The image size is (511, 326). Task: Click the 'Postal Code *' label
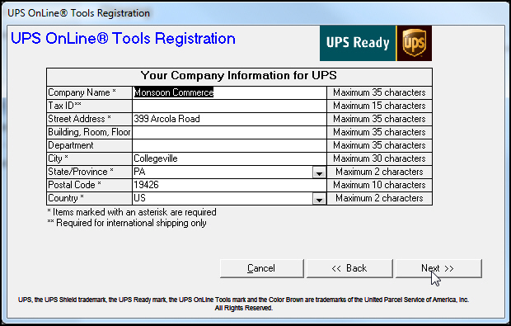[74, 185]
